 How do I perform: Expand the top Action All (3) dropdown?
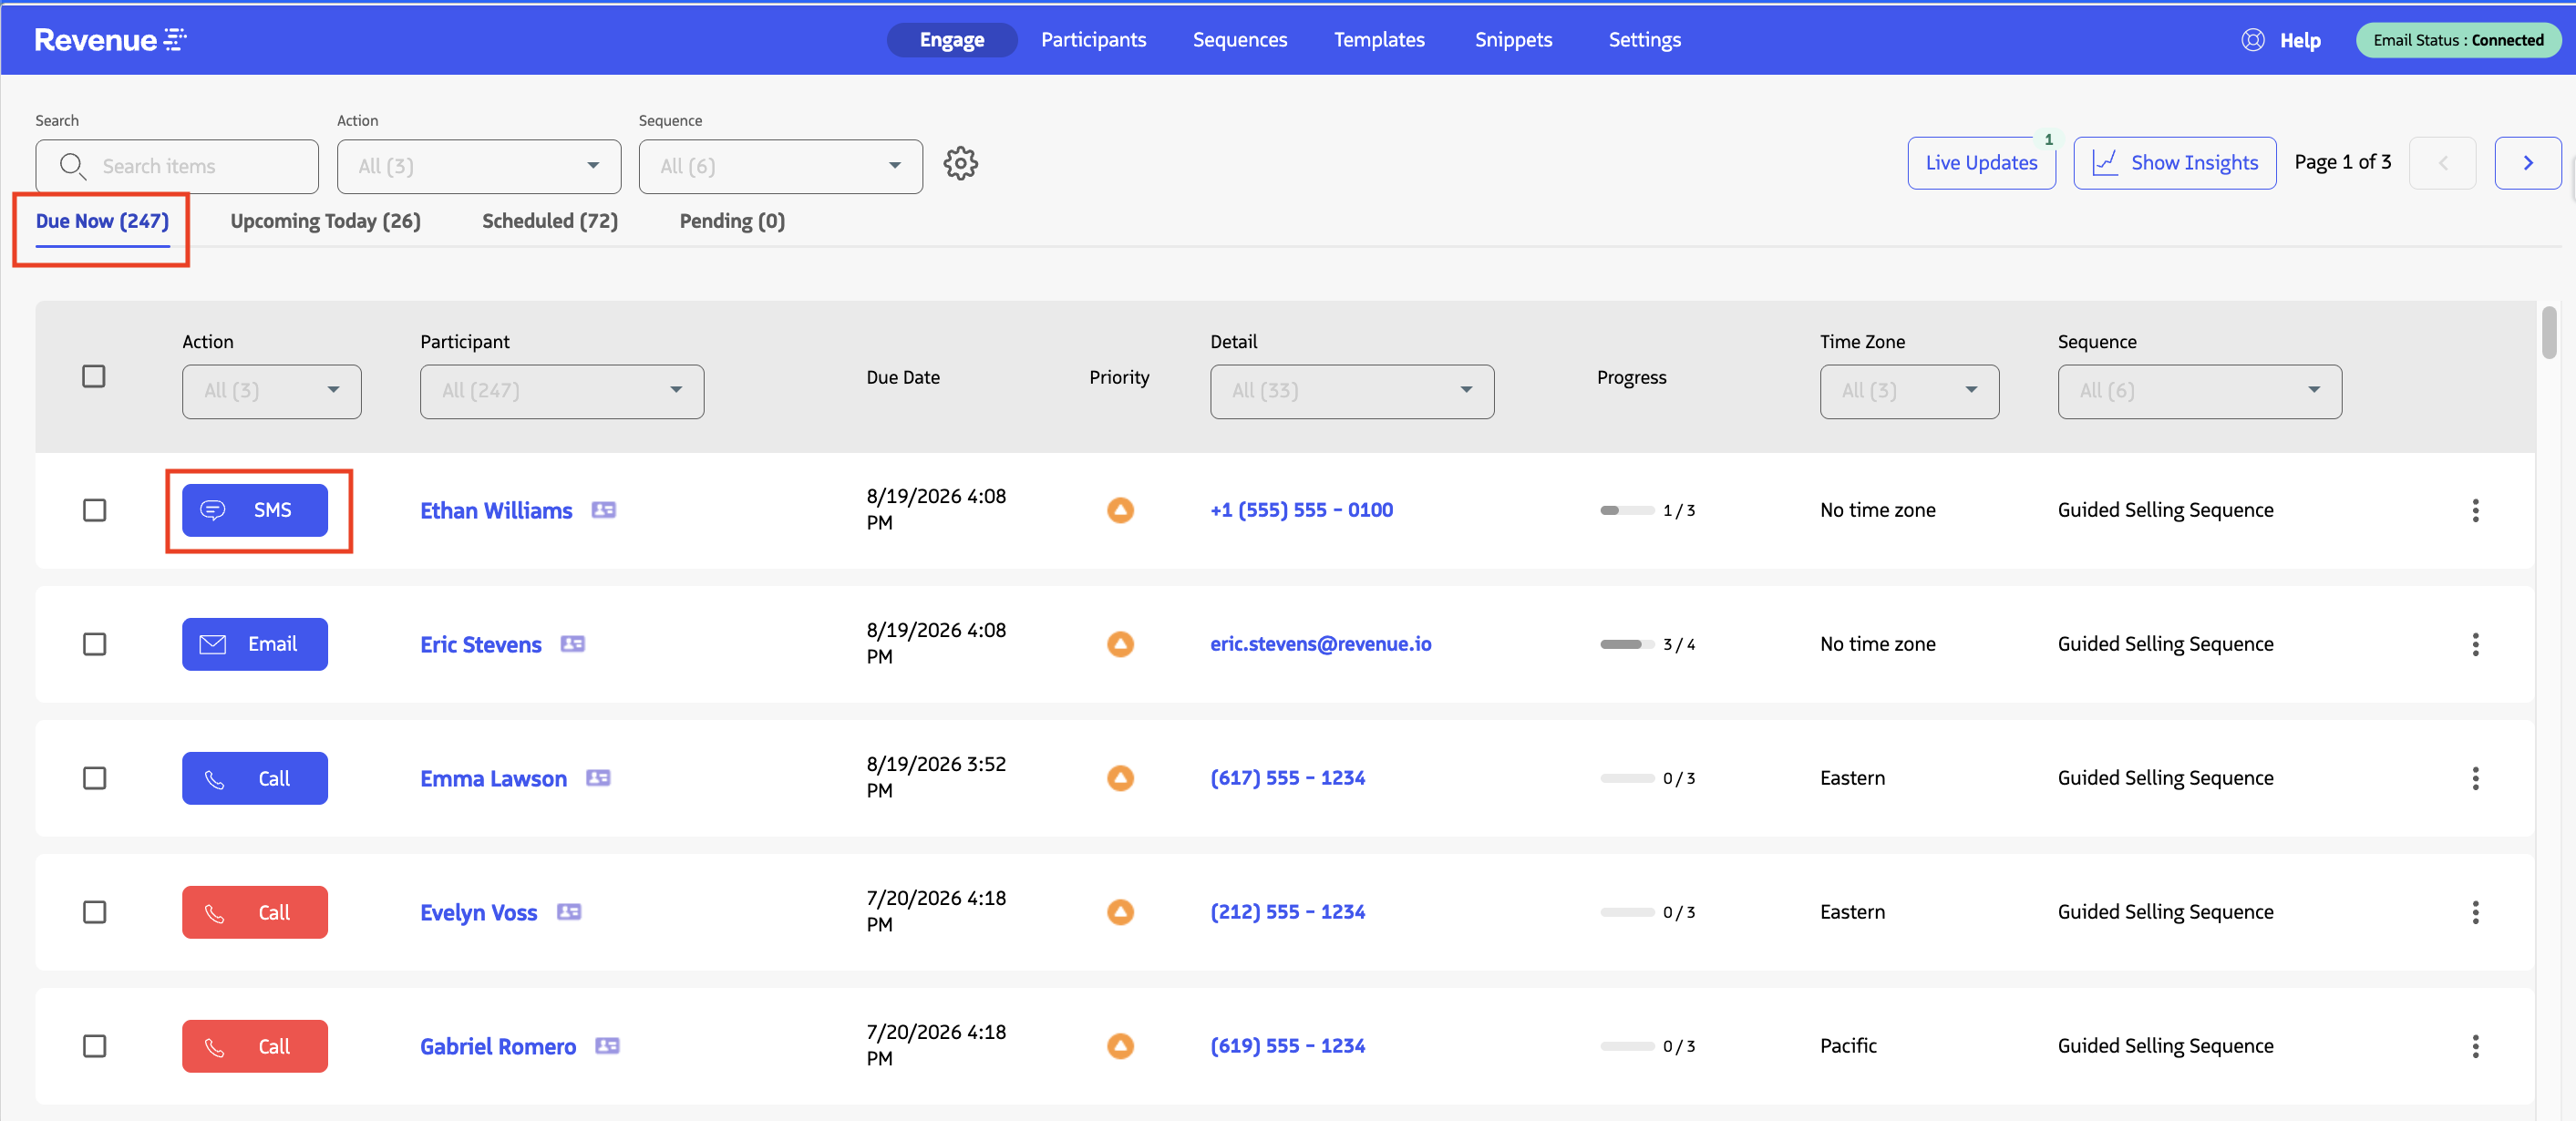[479, 166]
